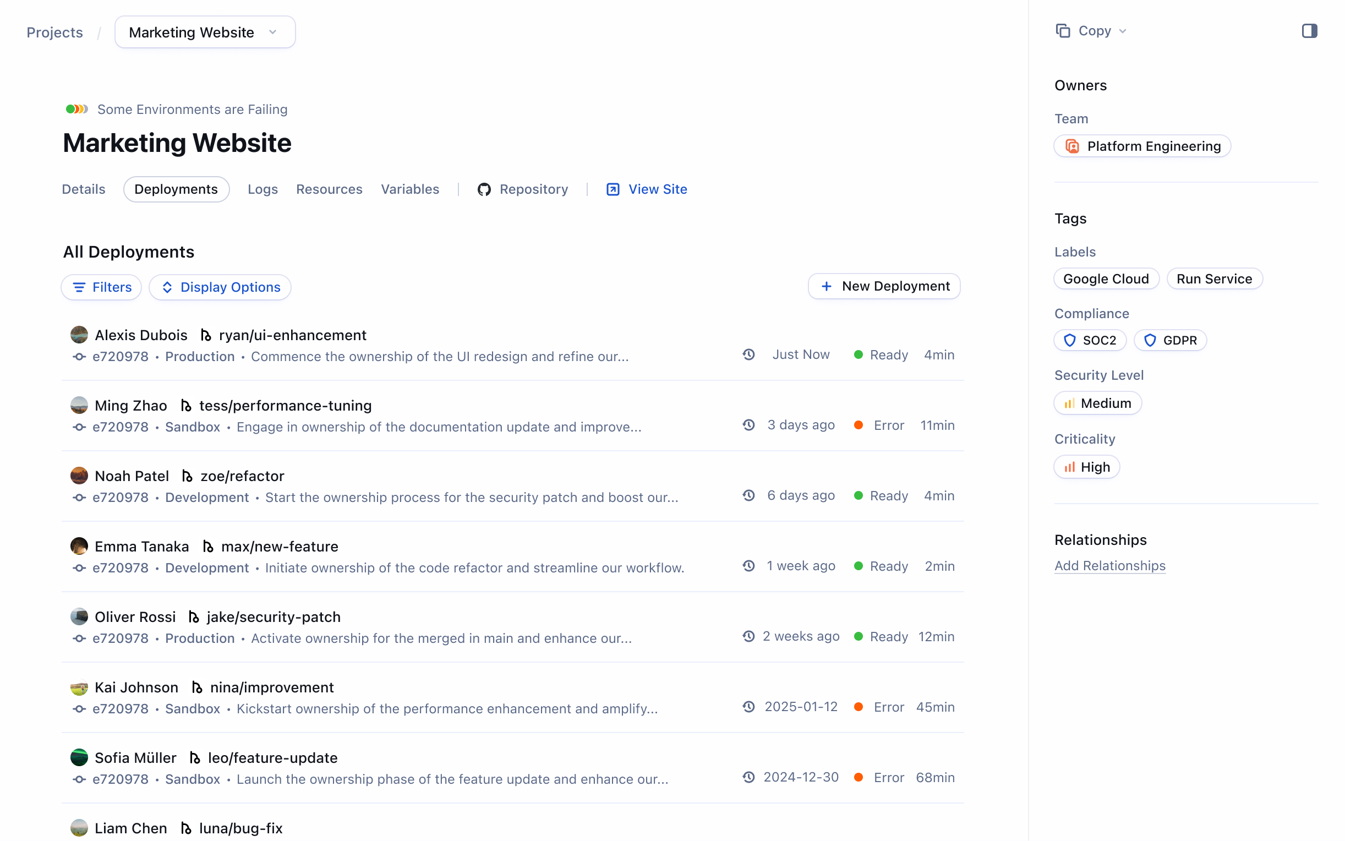The width and height of the screenshot is (1345, 841).
Task: Go to Projects breadcrumb
Action: 54,32
